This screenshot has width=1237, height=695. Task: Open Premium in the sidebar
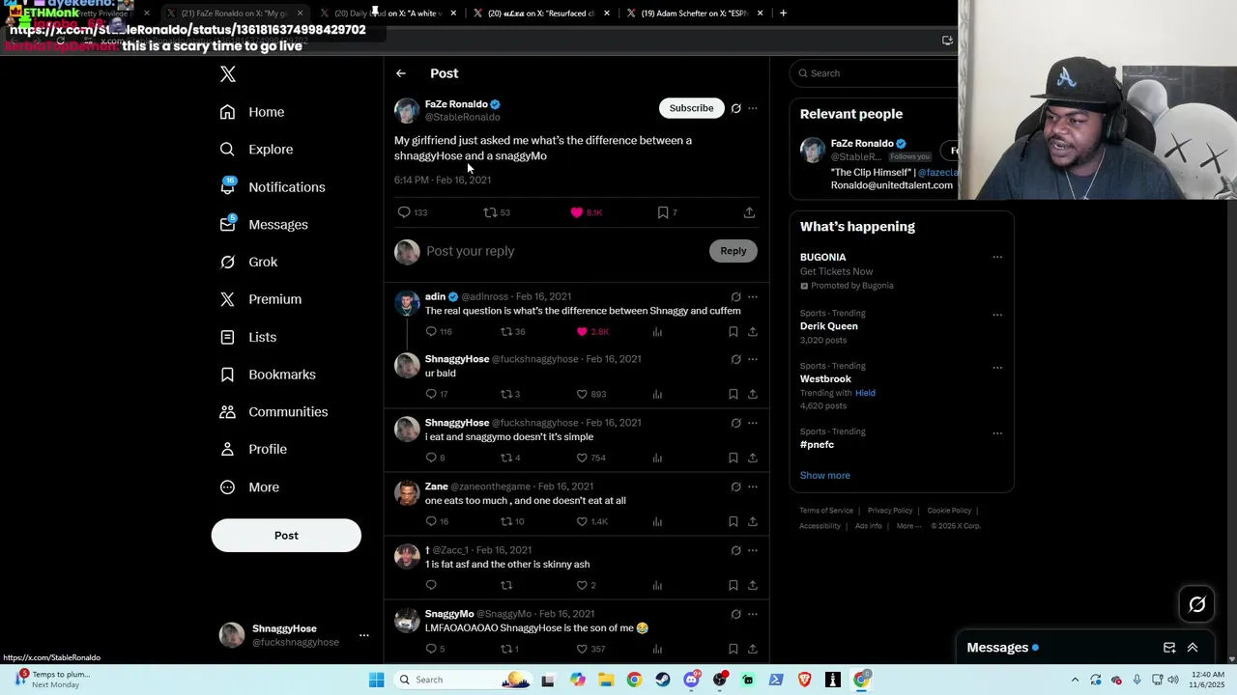click(261, 299)
